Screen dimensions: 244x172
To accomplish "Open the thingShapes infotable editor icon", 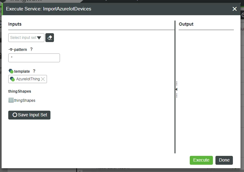I will [x=11, y=100].
